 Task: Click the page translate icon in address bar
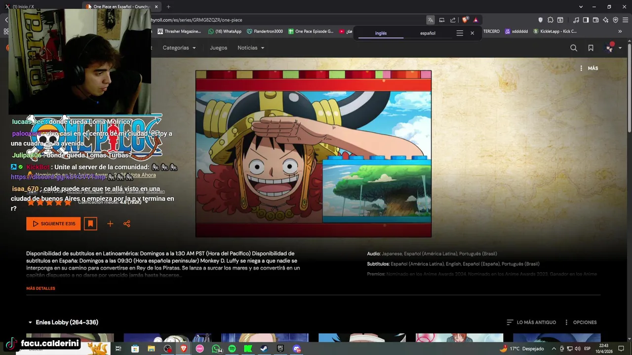pos(431,20)
